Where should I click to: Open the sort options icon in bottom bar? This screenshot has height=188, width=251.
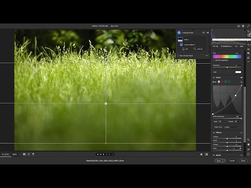point(29,154)
